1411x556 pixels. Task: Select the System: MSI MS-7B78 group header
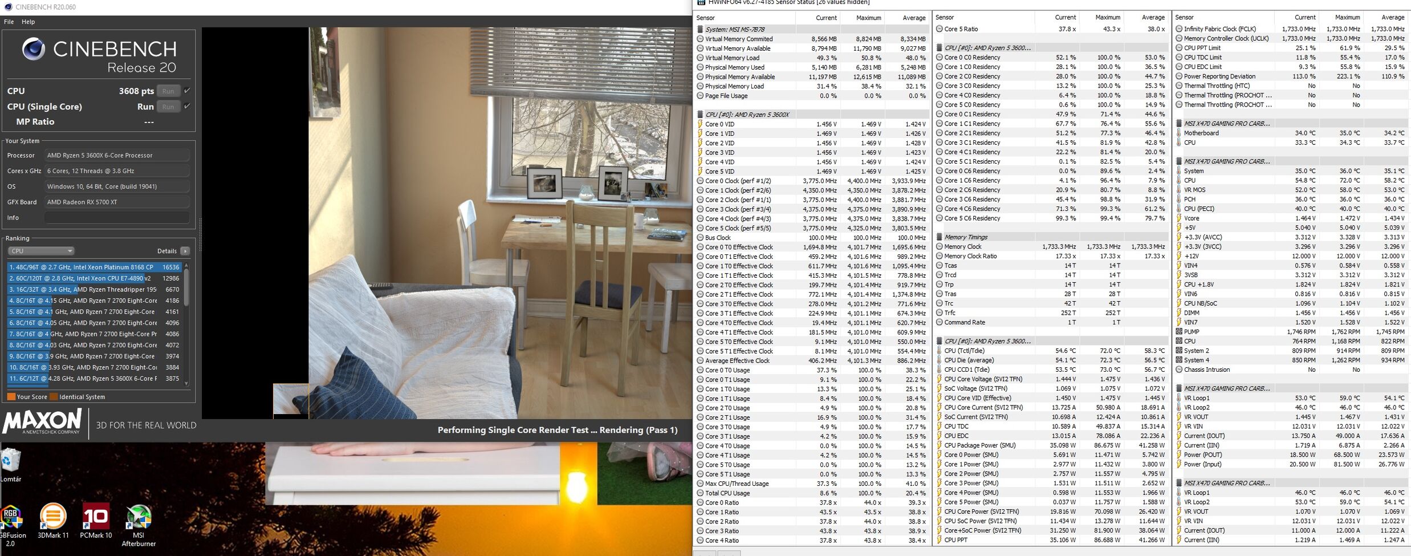[x=812, y=29]
